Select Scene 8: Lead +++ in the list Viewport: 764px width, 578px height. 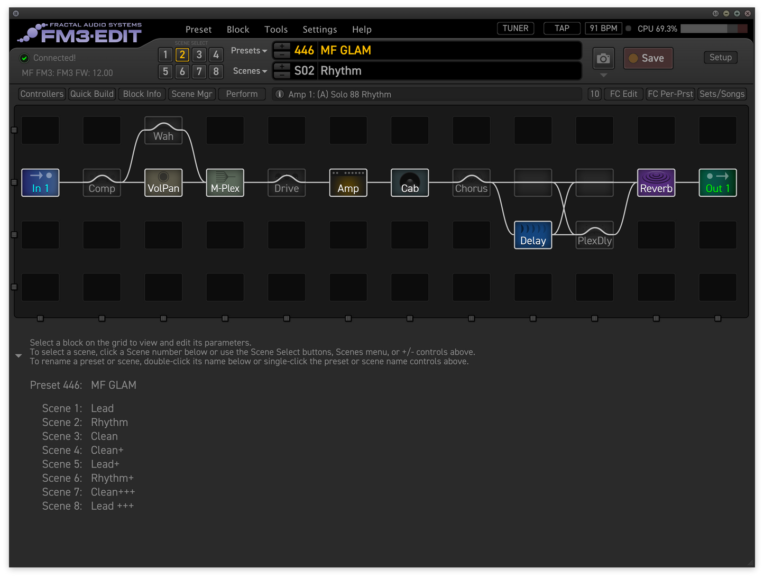click(88, 506)
